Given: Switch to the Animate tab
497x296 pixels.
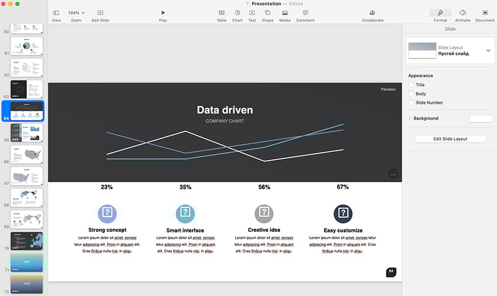Looking at the screenshot, I should coord(463,12).
